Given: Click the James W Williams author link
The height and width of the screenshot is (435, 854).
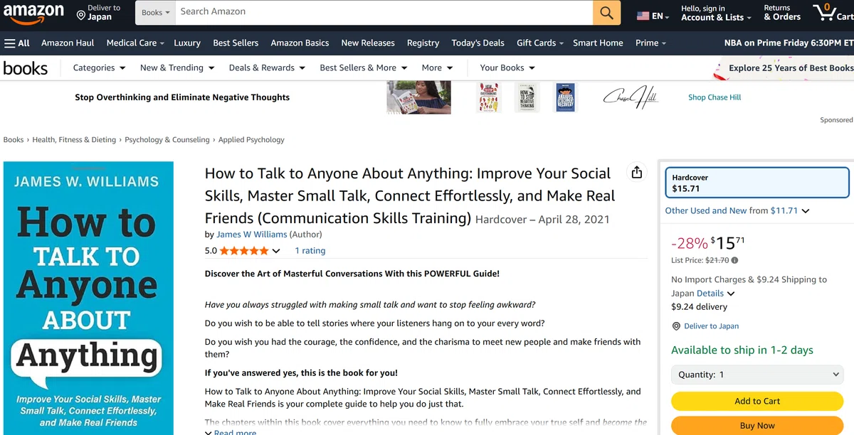Looking at the screenshot, I should [x=252, y=234].
